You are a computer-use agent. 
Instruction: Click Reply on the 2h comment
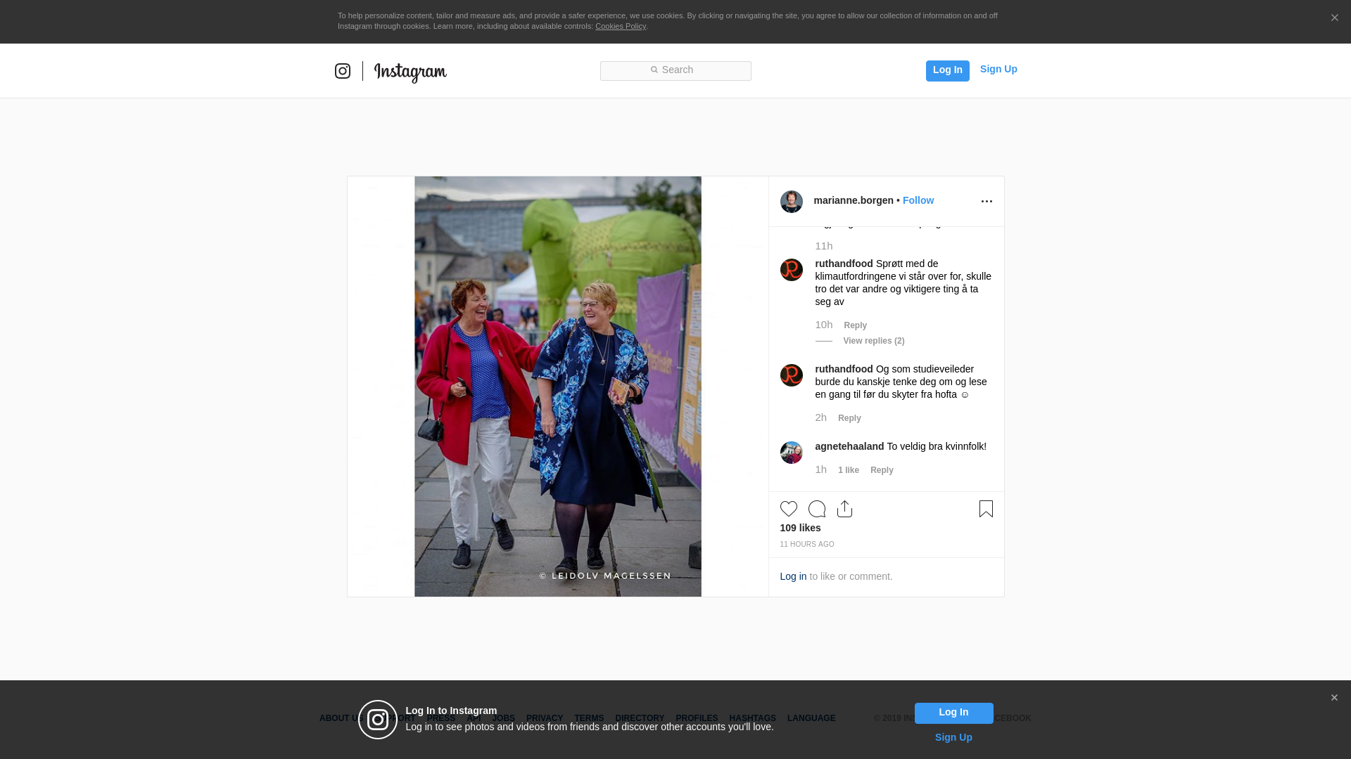click(849, 418)
